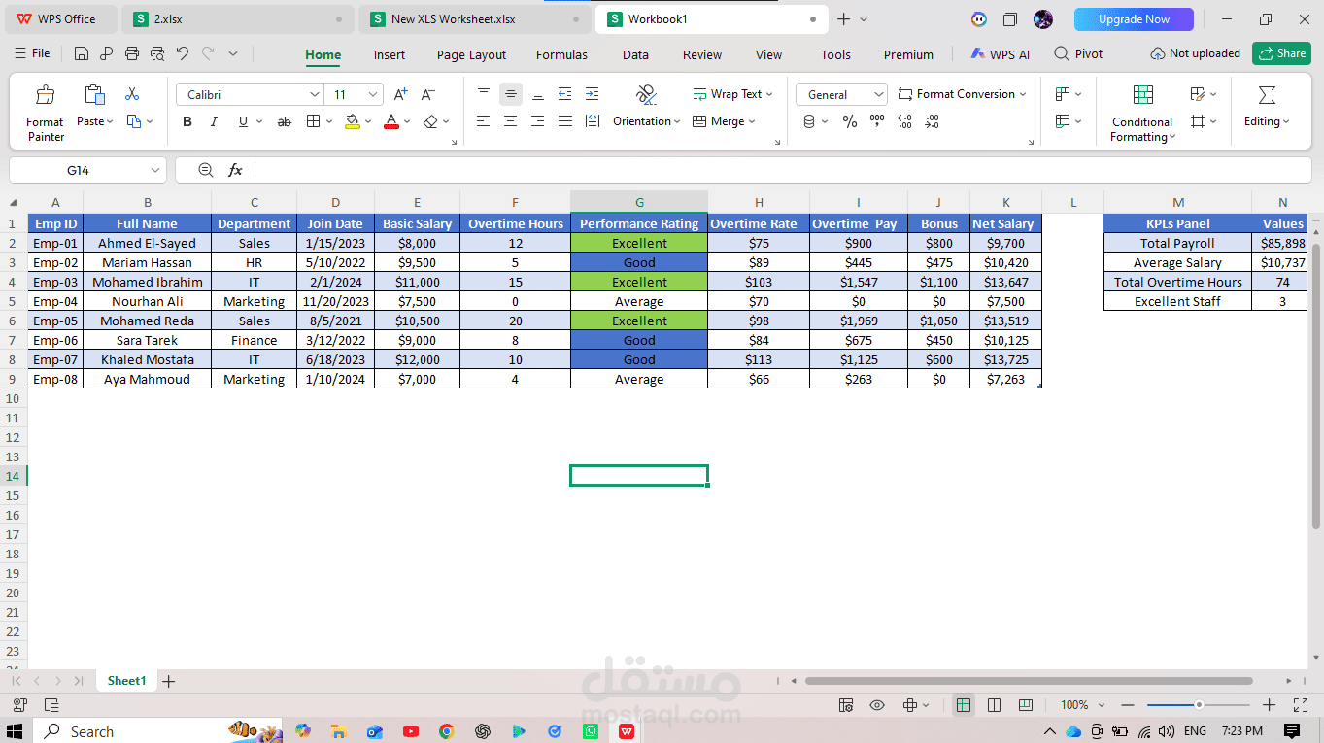Decrease font size with A- icon

[428, 94]
